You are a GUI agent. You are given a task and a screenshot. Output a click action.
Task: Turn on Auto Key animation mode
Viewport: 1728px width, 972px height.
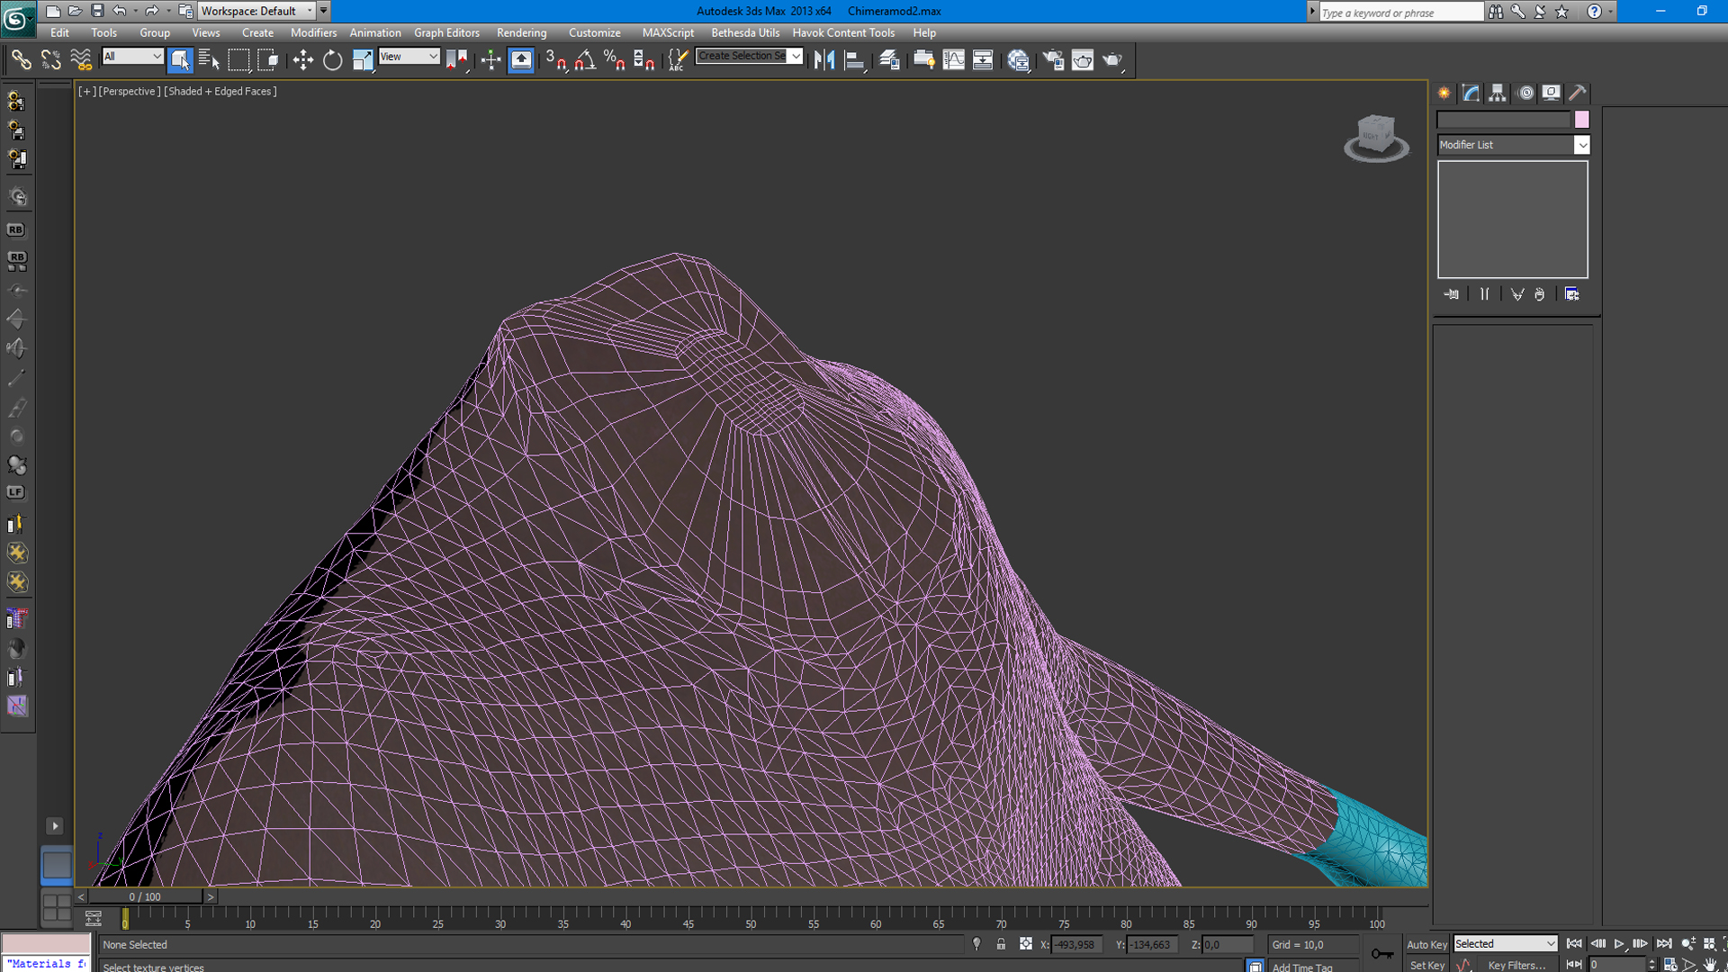click(x=1426, y=944)
